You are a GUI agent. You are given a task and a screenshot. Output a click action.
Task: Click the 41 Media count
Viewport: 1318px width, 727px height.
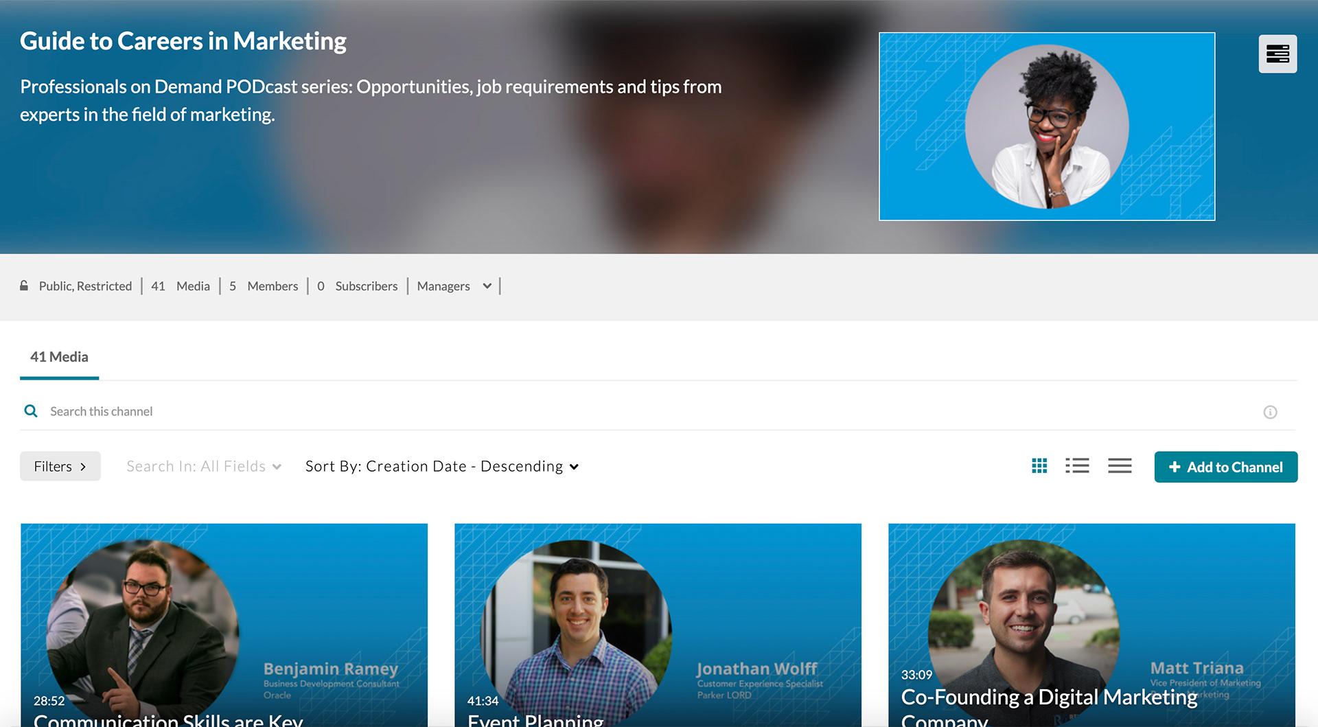tap(181, 286)
